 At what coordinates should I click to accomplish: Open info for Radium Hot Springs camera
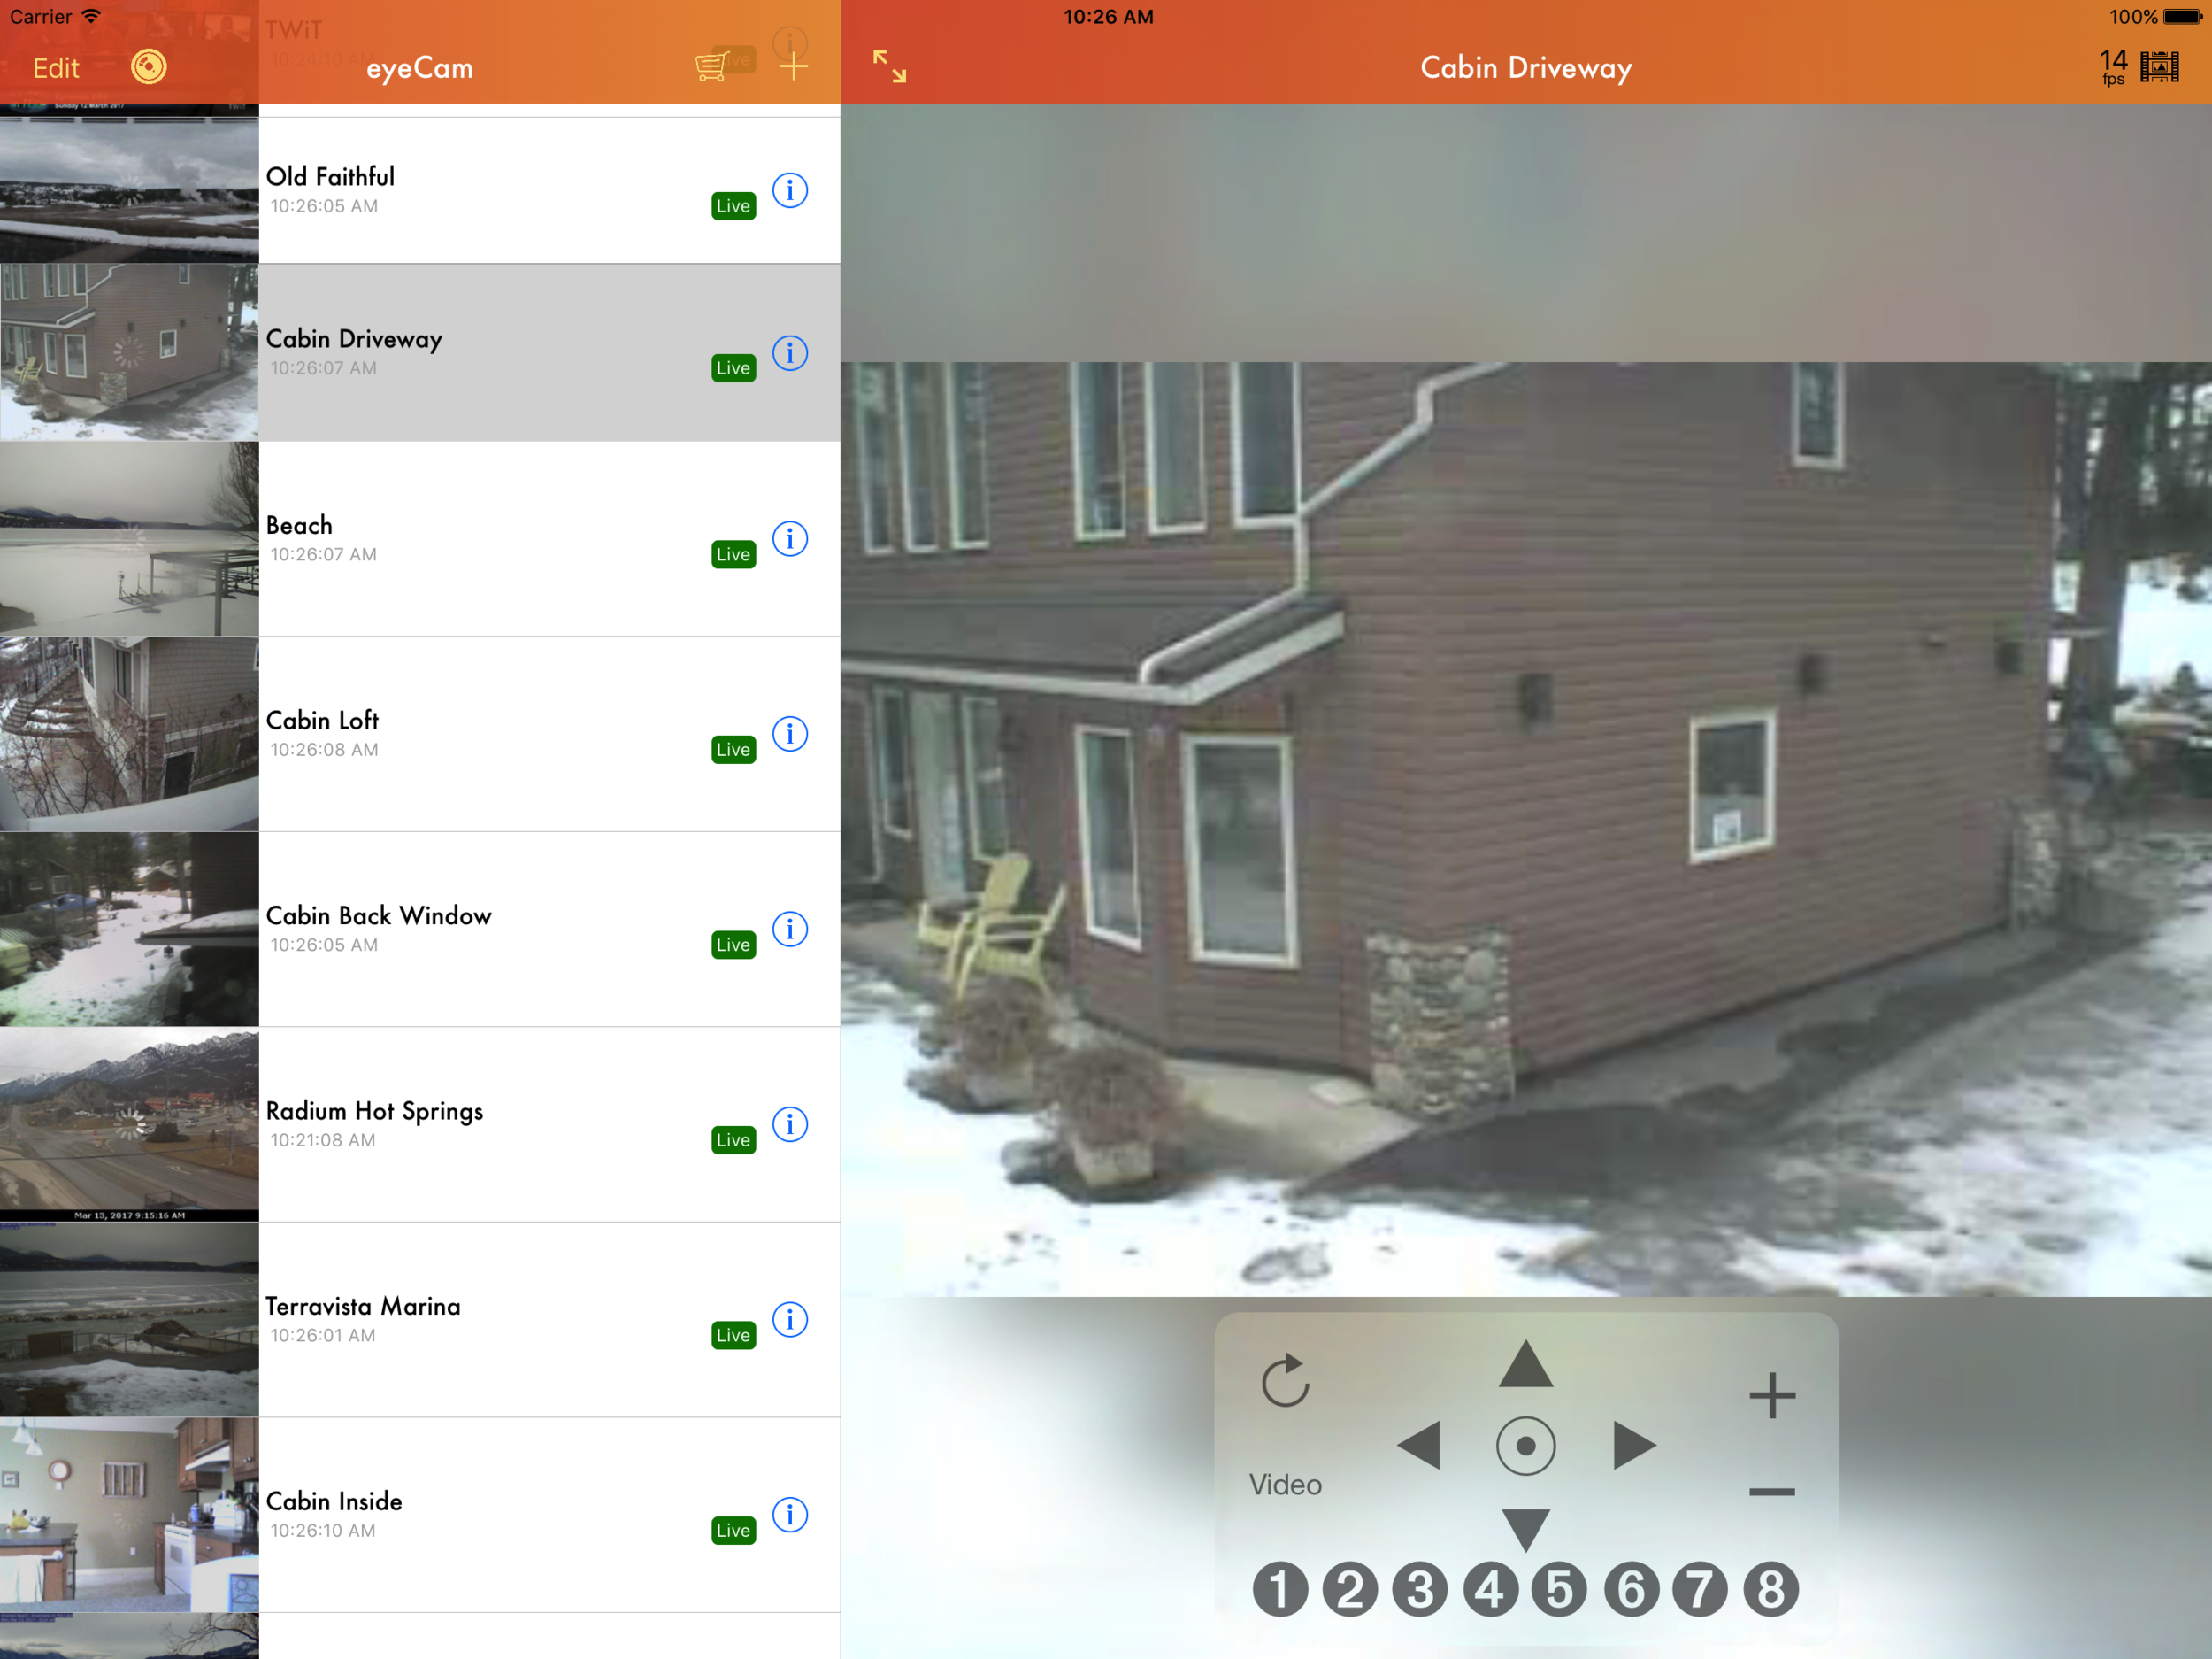click(790, 1123)
